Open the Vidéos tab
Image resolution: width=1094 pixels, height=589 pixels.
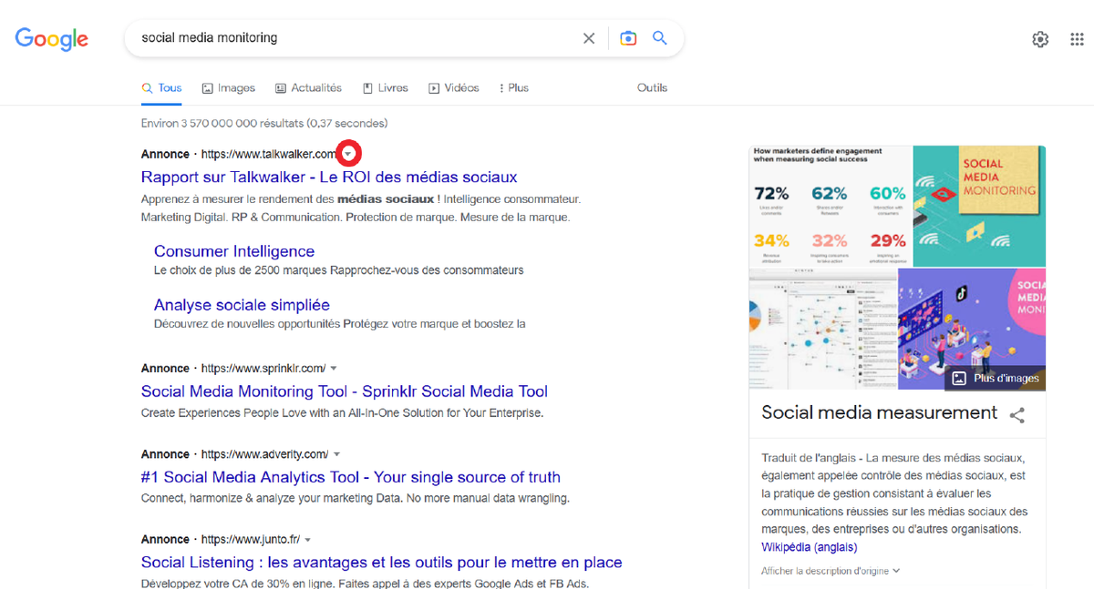point(453,88)
